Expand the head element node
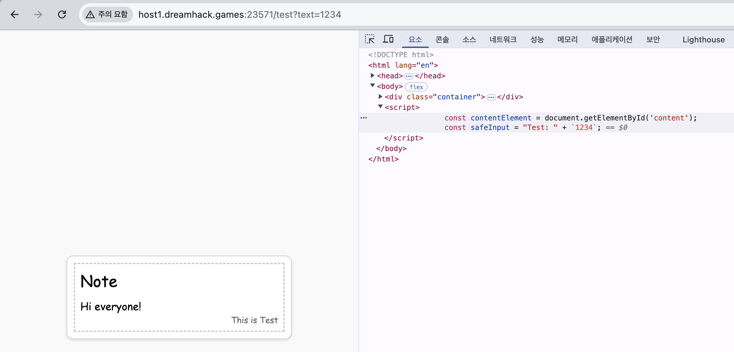Screen dimensions: 734x352 (372, 76)
